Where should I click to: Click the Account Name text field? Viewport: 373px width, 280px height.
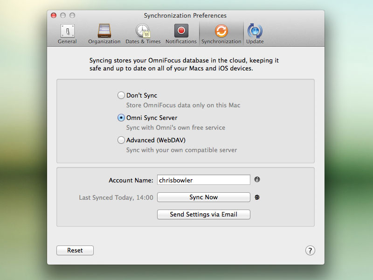coord(204,180)
